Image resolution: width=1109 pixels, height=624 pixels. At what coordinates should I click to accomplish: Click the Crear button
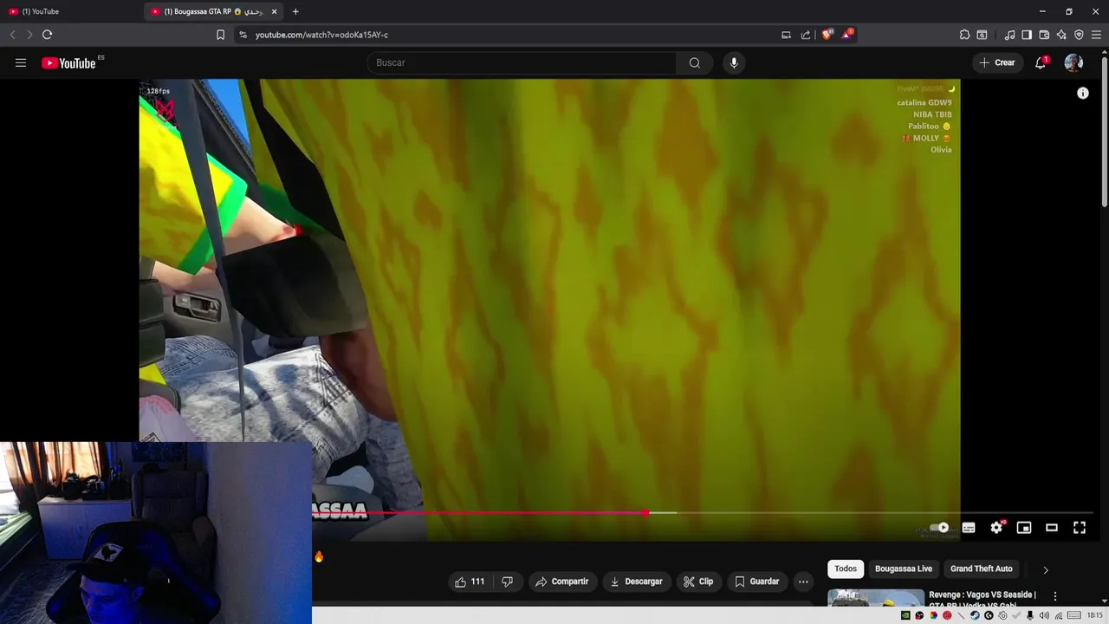[996, 62]
